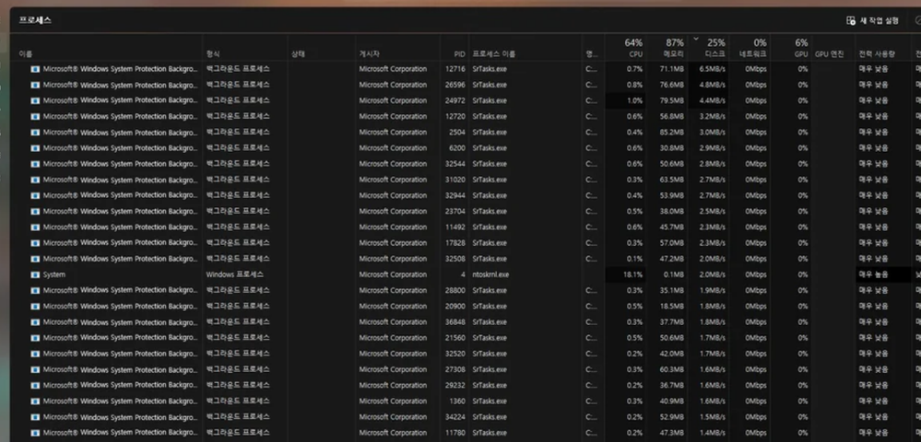Click the PID 27308 cell
921x442 pixels.
click(x=455, y=370)
